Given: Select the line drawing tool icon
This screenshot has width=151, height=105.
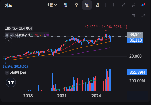Looking at the screenshot, I should [123, 5].
